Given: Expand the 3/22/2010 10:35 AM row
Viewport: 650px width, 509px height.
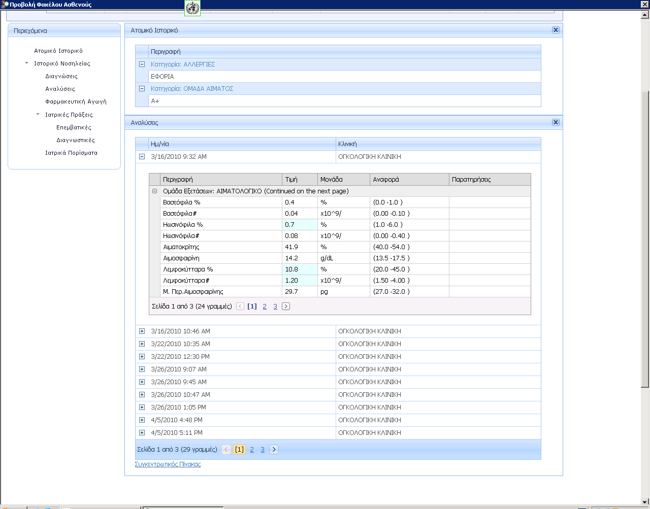Looking at the screenshot, I should click(x=142, y=344).
